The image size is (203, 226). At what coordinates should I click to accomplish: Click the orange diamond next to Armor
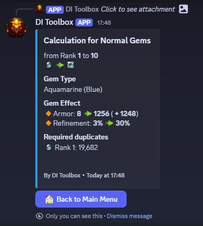pos(49,114)
